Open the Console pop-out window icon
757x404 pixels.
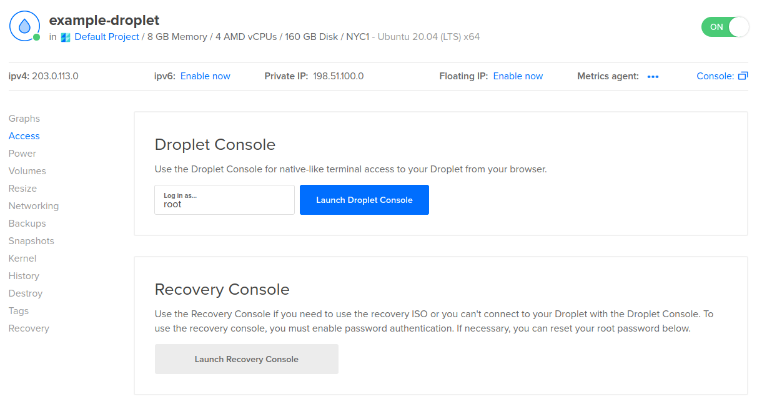point(743,76)
